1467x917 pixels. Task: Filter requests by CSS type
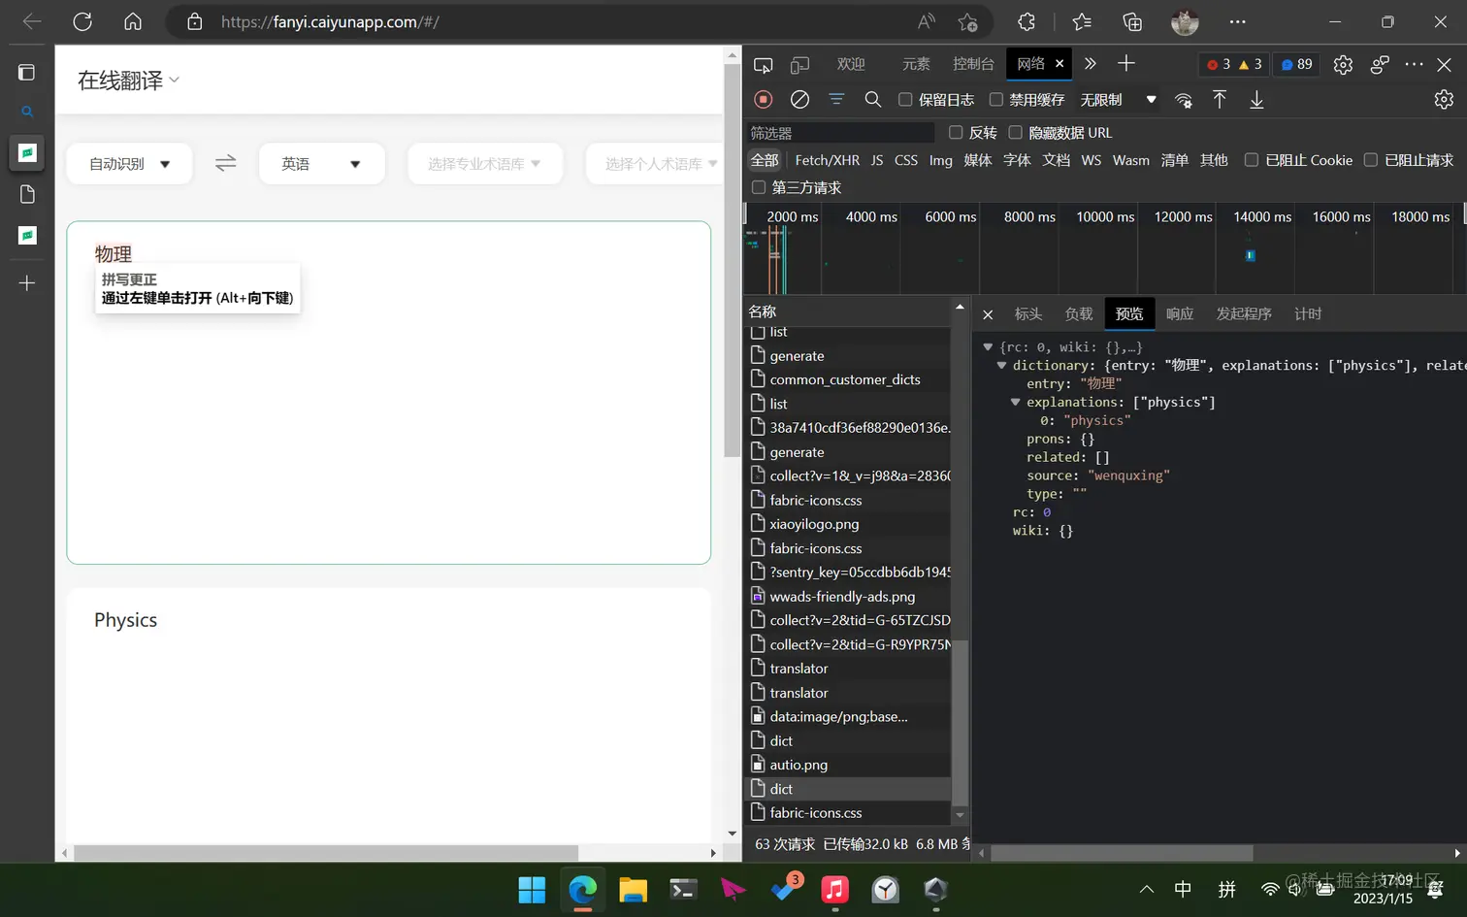(x=906, y=160)
